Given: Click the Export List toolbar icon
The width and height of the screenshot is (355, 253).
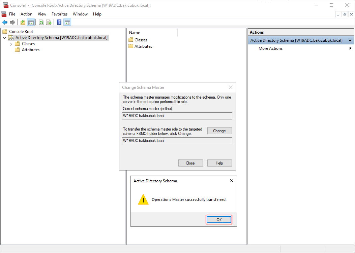Looking at the screenshot, I should point(49,22).
